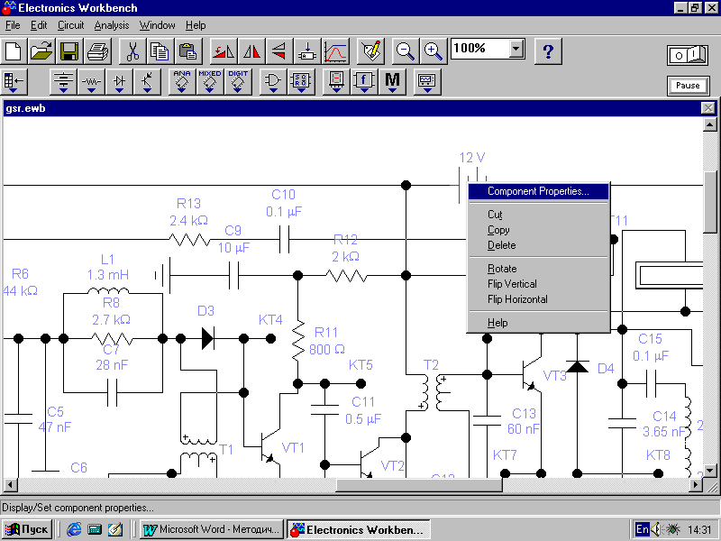
Task: Cut selection with the scissors icon
Action: pos(132,50)
